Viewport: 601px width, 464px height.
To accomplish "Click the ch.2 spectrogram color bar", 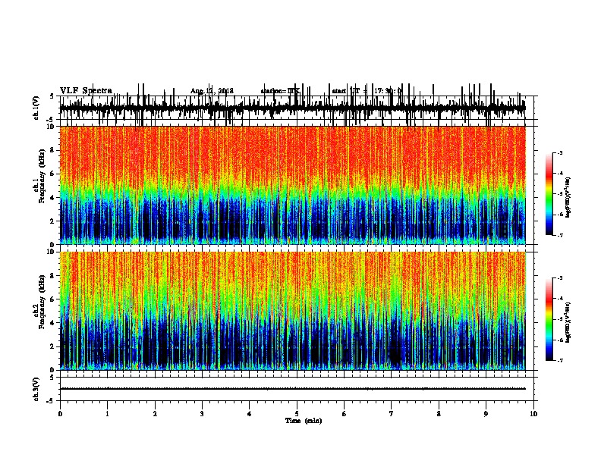I will point(549,319).
